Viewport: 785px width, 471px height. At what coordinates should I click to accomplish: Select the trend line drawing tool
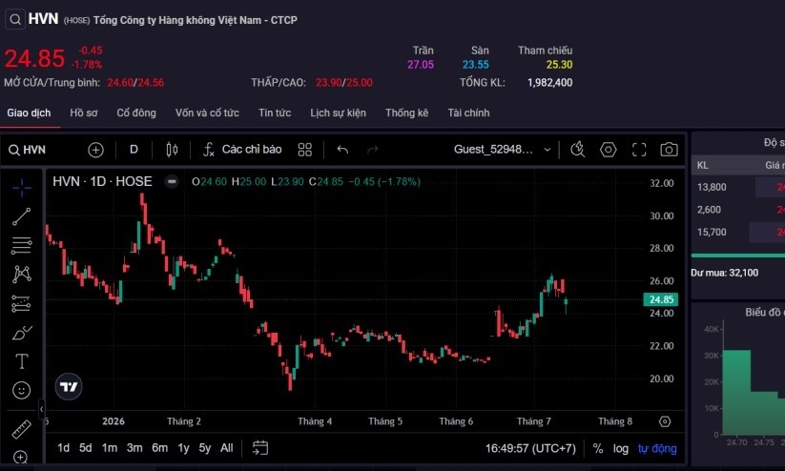pyautogui.click(x=22, y=216)
